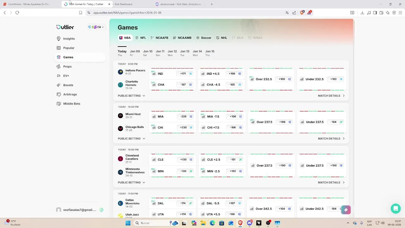This screenshot has height=228, width=405.
Task: Open Match Details for Heat vs Bulls
Action: [x=331, y=138]
